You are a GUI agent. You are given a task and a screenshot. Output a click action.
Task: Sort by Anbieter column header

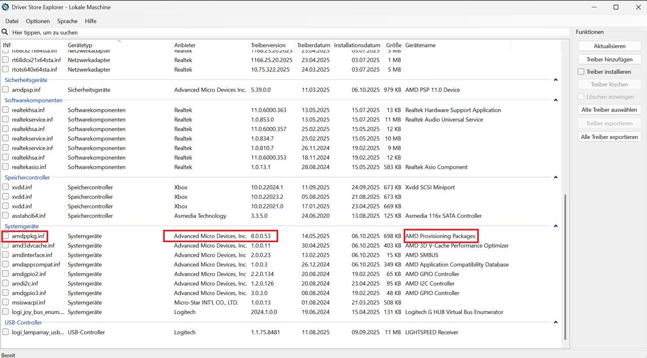(x=211, y=46)
